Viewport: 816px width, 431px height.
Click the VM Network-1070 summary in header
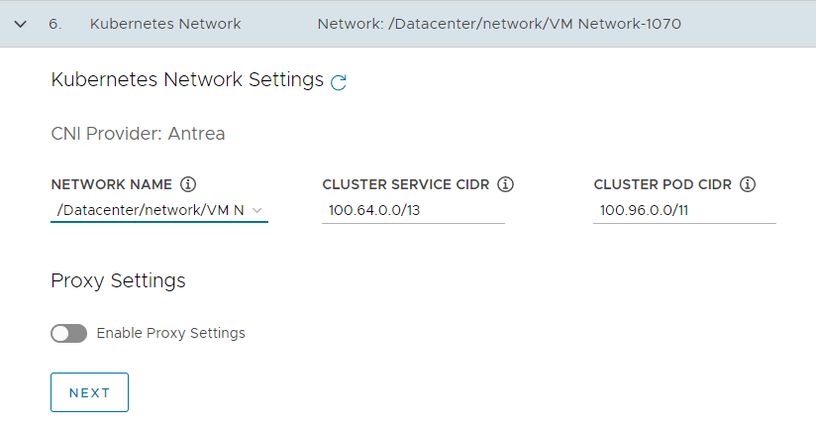[499, 23]
